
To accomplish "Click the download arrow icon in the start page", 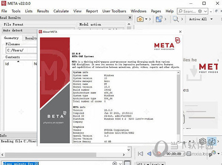I will (194, 73).
